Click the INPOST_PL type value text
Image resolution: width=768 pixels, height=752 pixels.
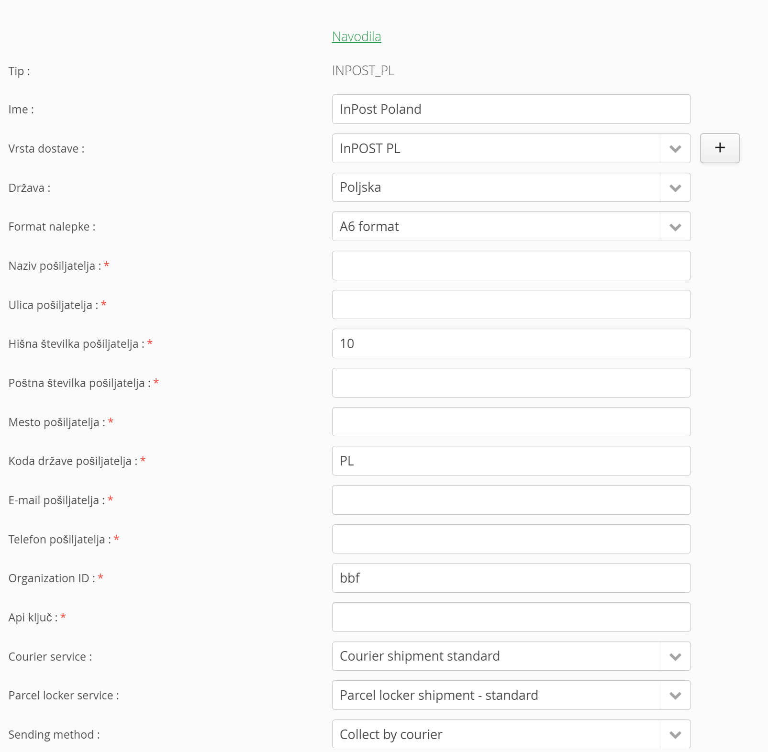click(363, 71)
